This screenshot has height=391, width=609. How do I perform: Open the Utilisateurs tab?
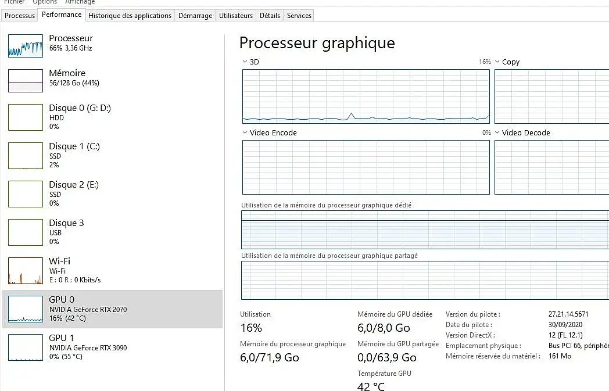(236, 16)
